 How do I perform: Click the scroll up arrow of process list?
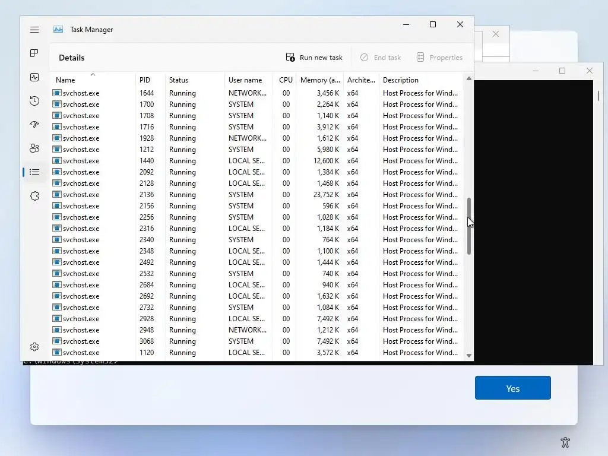click(469, 79)
